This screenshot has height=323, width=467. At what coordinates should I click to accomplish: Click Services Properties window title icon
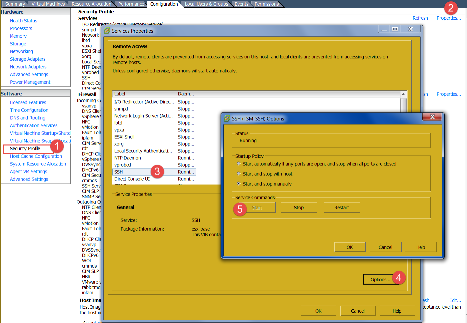107,31
